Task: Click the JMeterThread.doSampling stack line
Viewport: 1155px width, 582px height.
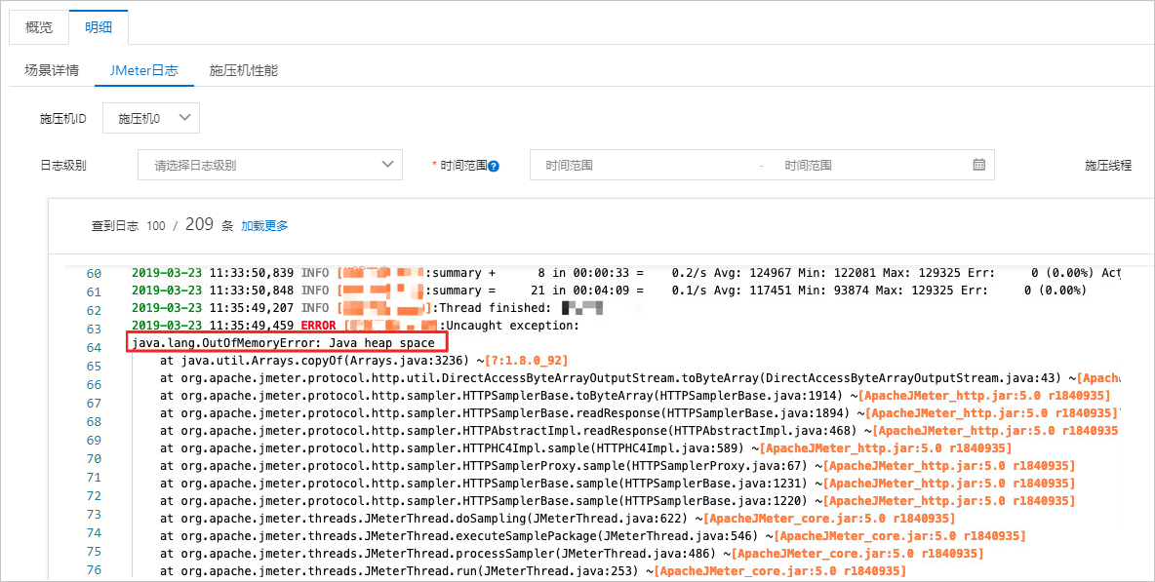Action: (557, 519)
